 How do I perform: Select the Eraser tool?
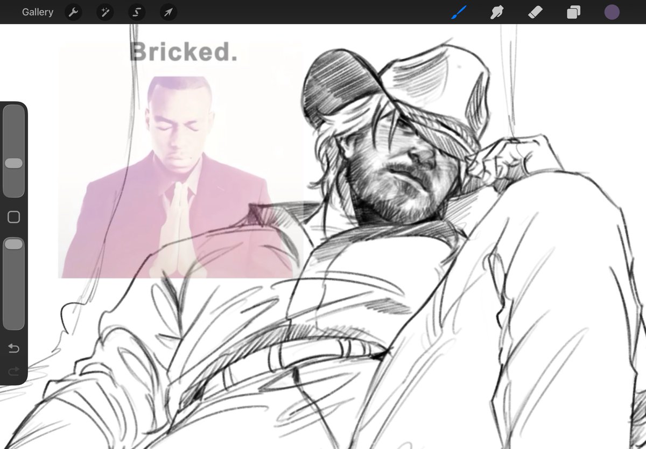pos(535,12)
